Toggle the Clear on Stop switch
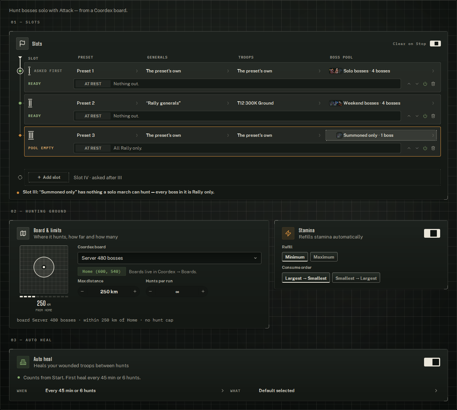The image size is (457, 410). click(x=435, y=44)
